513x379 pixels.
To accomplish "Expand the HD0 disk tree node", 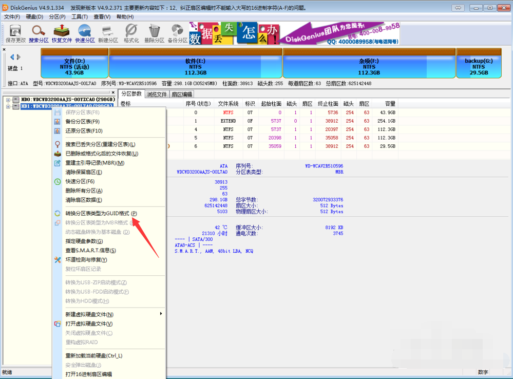I will tap(8, 100).
